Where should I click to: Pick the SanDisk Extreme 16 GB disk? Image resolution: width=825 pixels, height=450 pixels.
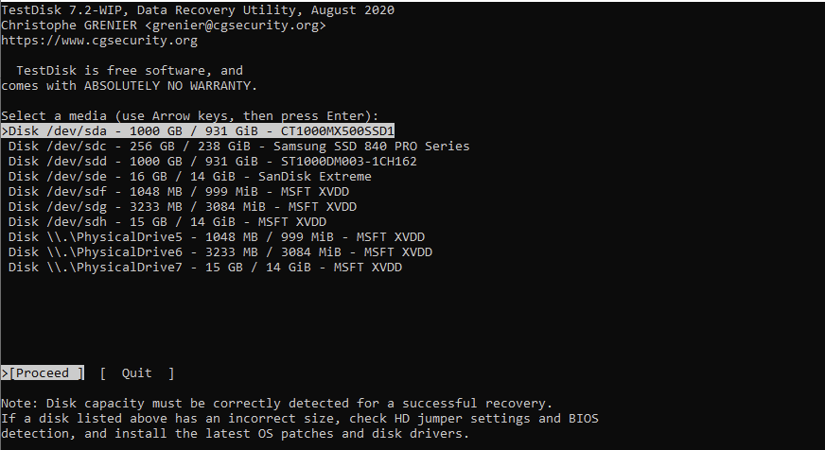tap(189, 177)
